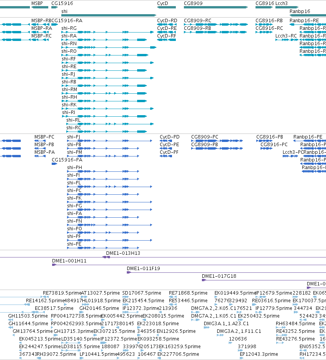Viewport: 326px width, 360px height.
Task: Click protein shi-PB
Action: (x=103, y=148)
